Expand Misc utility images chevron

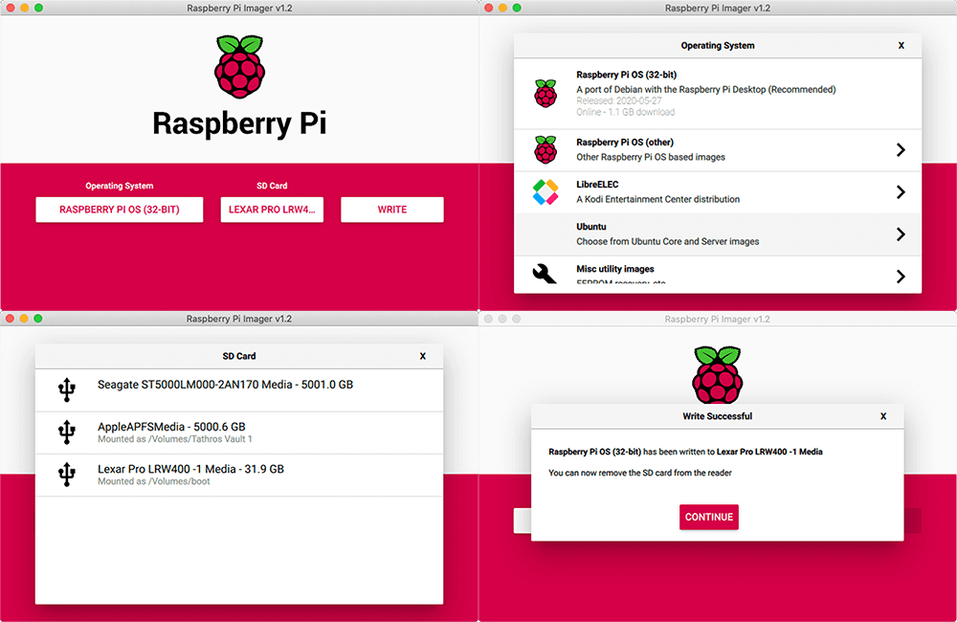click(x=901, y=276)
